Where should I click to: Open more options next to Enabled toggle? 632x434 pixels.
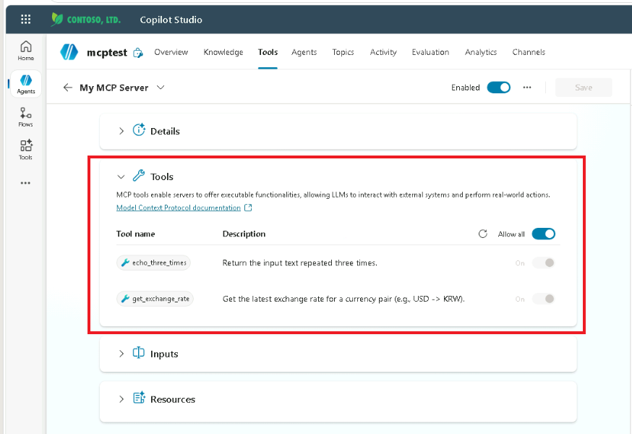click(527, 88)
